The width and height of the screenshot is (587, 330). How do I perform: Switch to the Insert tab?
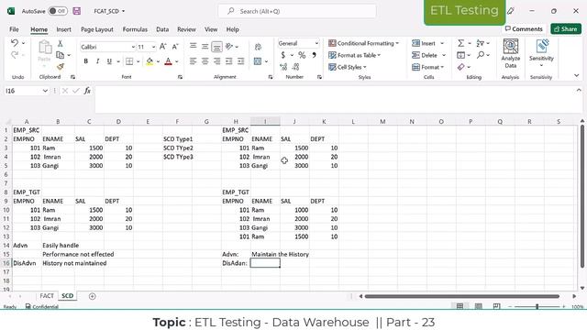click(63, 29)
